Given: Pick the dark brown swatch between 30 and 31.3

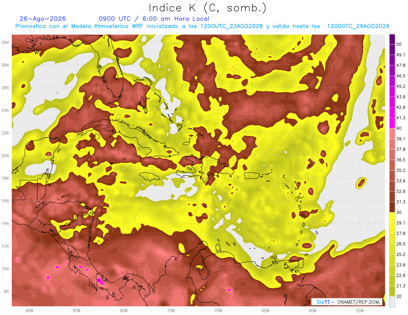Looking at the screenshot, I should pos(392,207).
